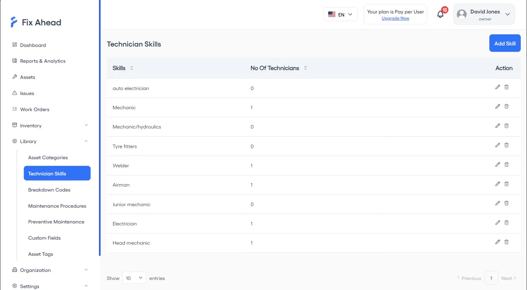Open the EN language dropdown
The height and width of the screenshot is (290, 527).
pos(340,15)
